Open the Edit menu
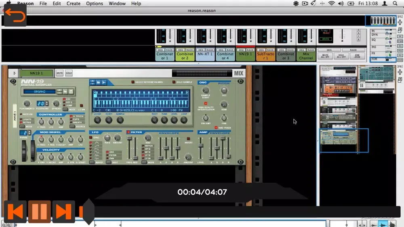The width and height of the screenshot is (404, 227). pyautogui.click(x=57, y=3)
